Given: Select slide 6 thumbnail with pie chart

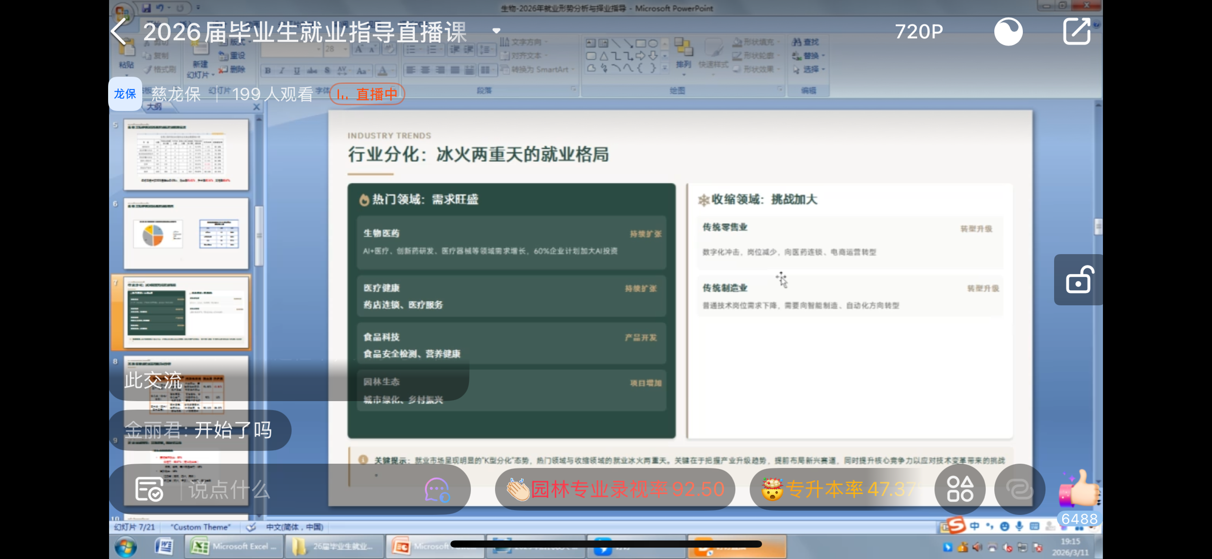Looking at the screenshot, I should pos(186,234).
